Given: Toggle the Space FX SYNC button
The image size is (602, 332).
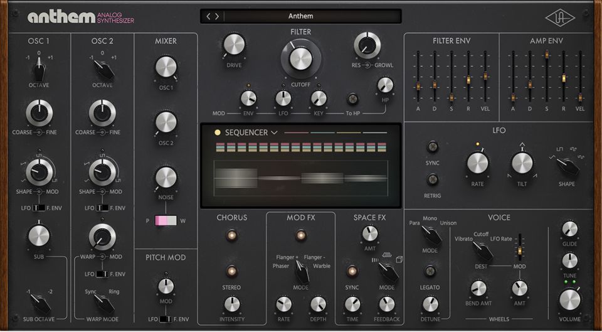Looking at the screenshot, I should click(352, 271).
